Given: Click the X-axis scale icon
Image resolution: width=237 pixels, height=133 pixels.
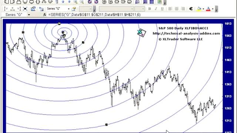Looking at the screenshot, I should click(12, 9).
